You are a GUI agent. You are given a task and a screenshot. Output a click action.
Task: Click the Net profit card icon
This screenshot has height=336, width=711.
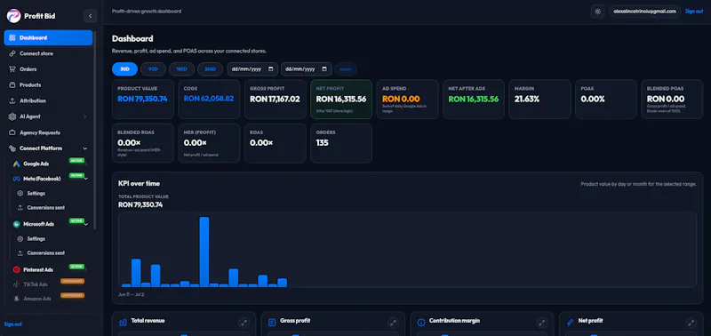570,323
